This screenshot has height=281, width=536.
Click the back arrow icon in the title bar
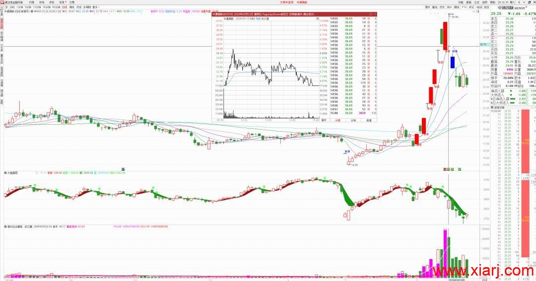click(x=519, y=2)
